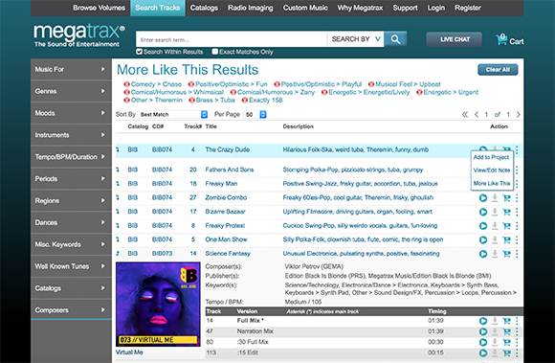Remove the Other > Theremin filter
The image size is (555, 363).
click(126, 101)
